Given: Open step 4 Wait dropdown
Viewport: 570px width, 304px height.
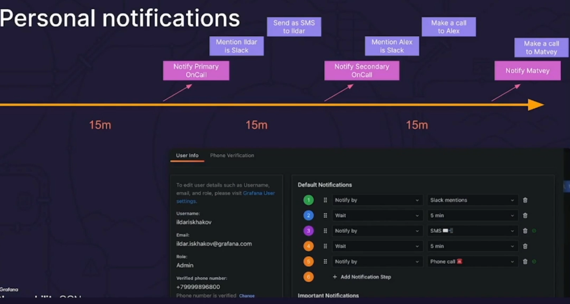Looking at the screenshot, I should [377, 246].
